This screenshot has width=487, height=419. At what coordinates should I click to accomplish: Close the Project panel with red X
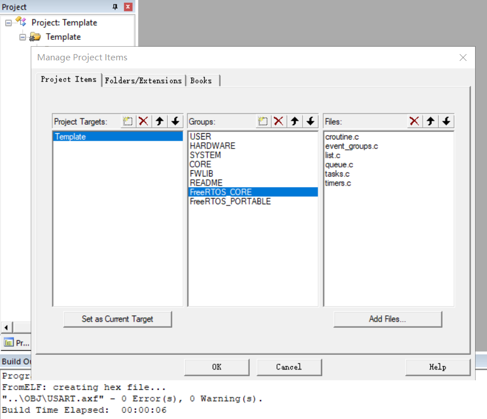[128, 7]
